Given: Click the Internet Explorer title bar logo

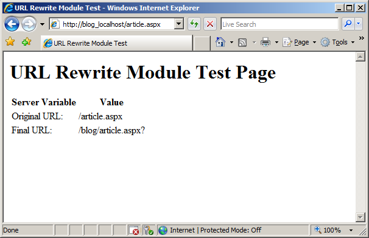Looking at the screenshot, I should coord(9,8).
